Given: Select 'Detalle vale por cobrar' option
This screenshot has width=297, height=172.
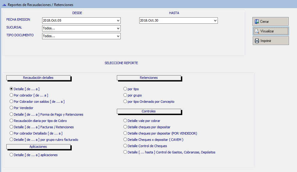Looking at the screenshot, I should [125, 121].
